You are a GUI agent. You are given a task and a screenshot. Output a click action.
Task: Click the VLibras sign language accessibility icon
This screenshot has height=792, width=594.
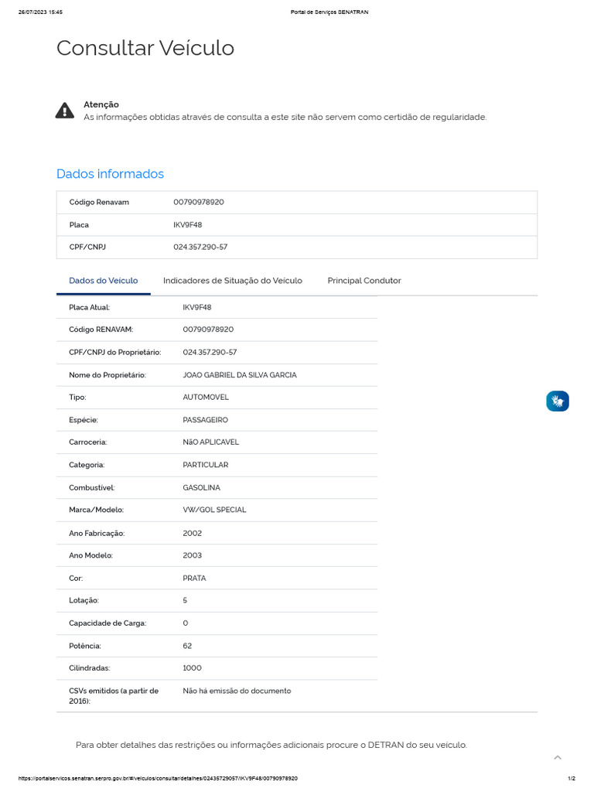(x=557, y=401)
